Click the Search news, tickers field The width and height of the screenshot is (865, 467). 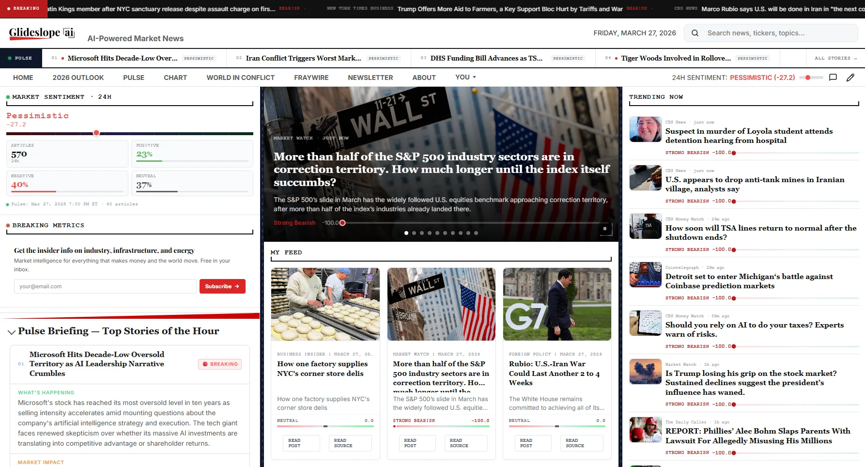[771, 33]
